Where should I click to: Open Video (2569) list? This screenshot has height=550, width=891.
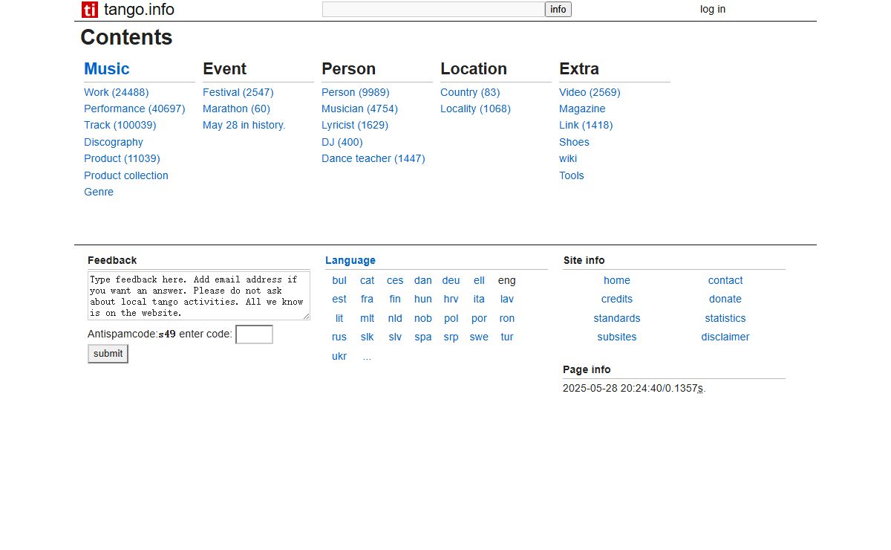pos(590,92)
